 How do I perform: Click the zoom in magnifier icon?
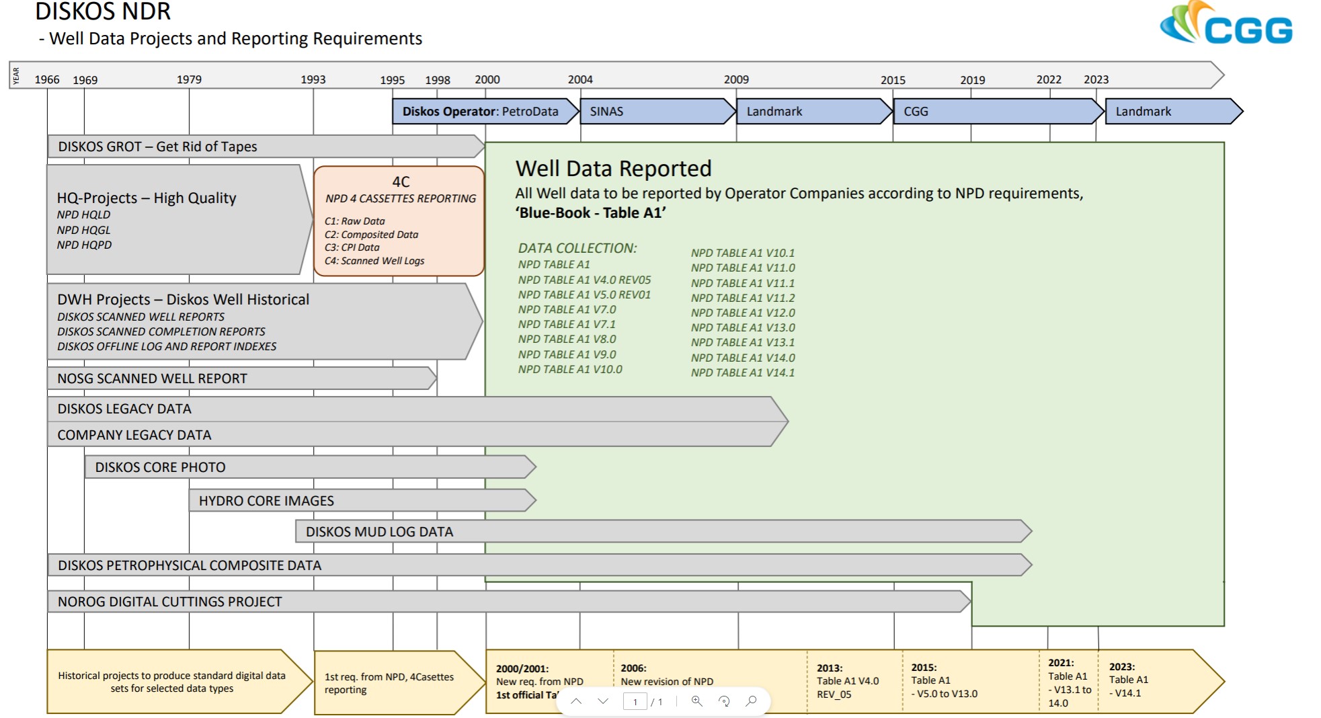pyautogui.click(x=696, y=701)
